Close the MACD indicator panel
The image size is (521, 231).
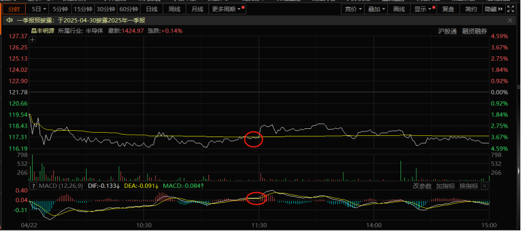point(485,186)
